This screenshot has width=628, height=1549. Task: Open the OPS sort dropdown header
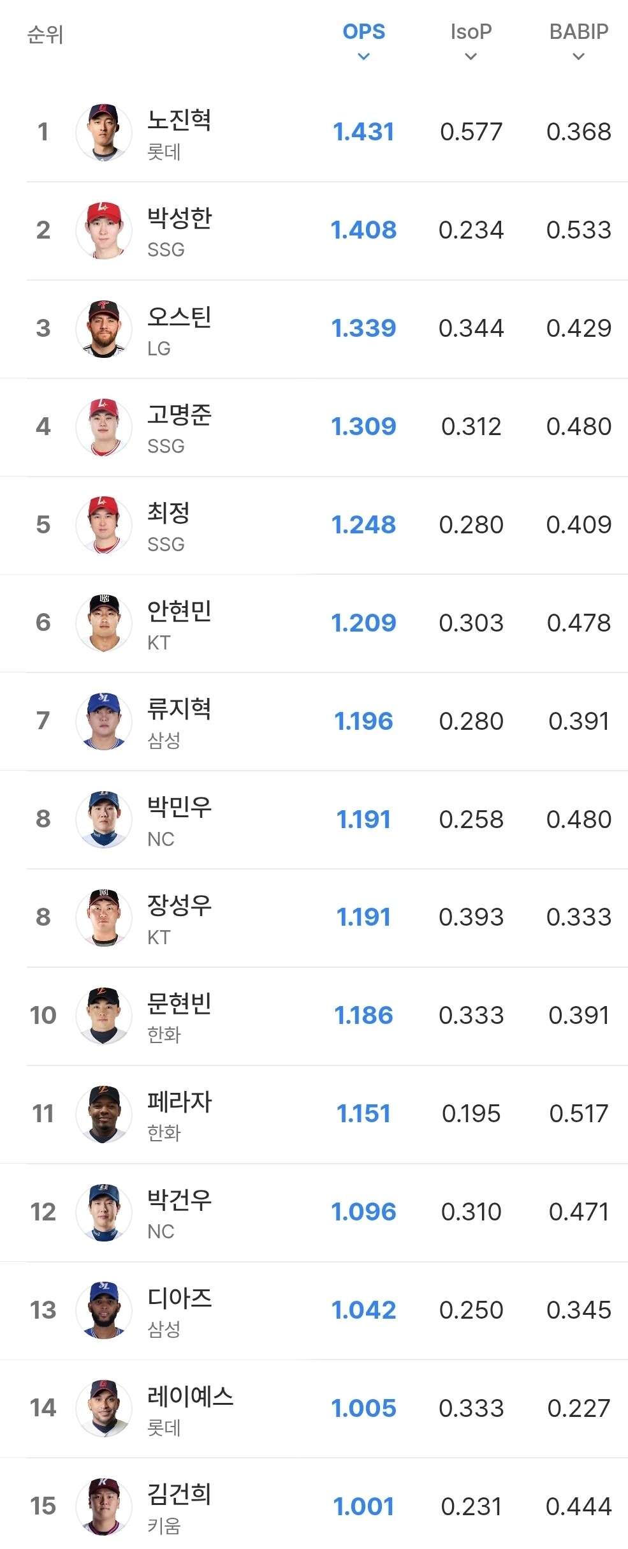click(x=363, y=41)
